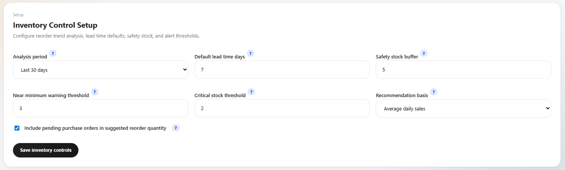
Task: Show help for Near minimum warning threshold
Action: point(95,92)
